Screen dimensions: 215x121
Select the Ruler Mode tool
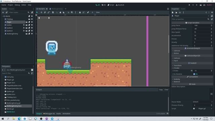tap(64, 12)
